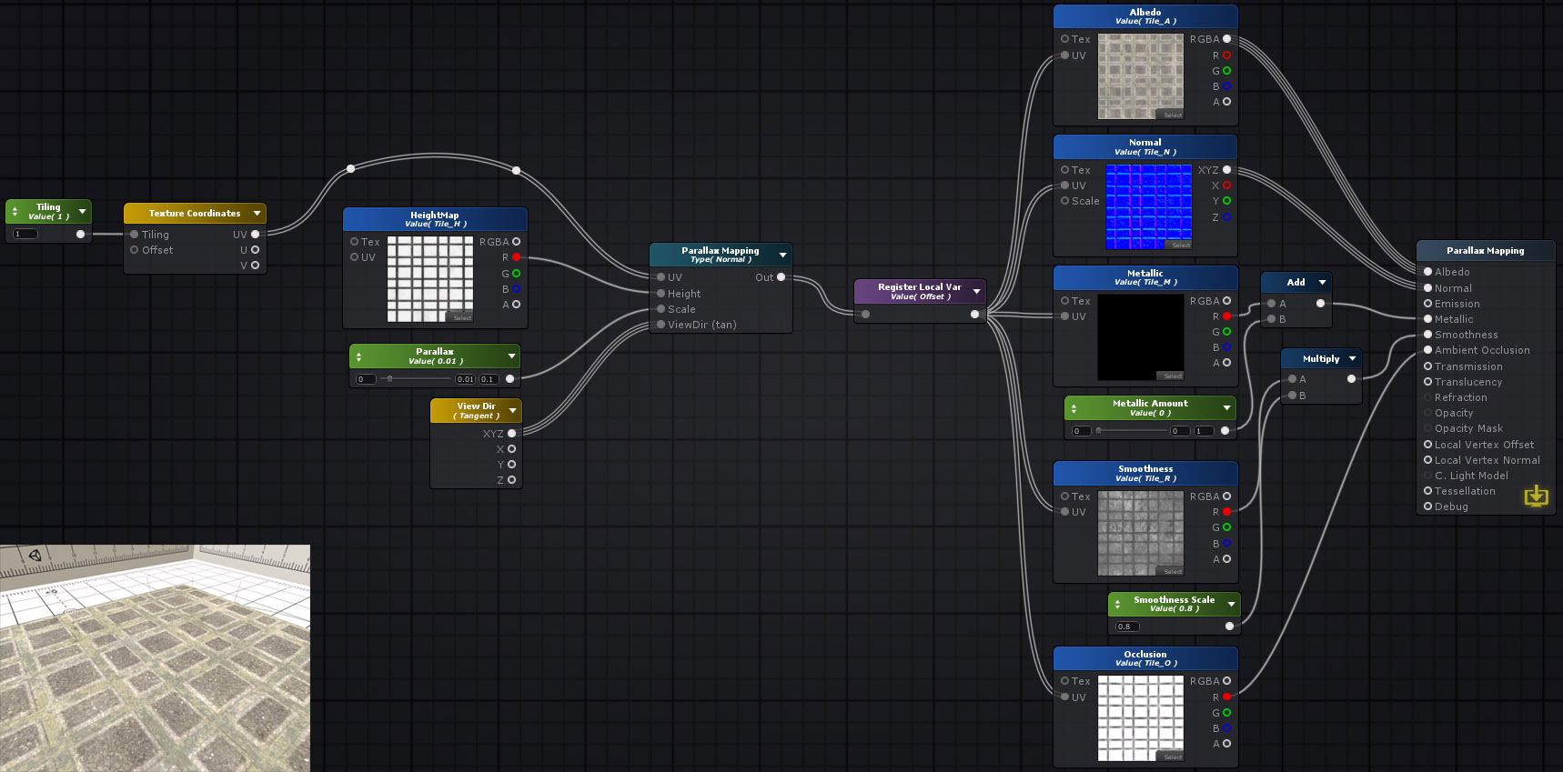Click the red R output port of HeightMap
Screen dimensions: 1563x772
(x=516, y=257)
